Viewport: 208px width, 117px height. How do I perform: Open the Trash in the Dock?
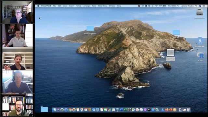point(188,110)
